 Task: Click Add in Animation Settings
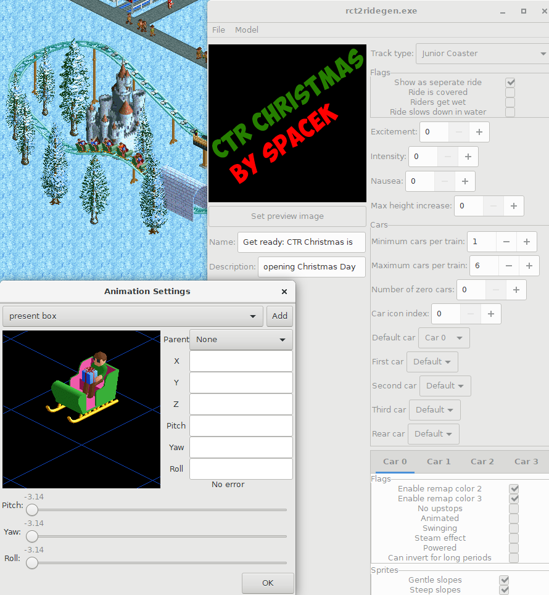(x=280, y=316)
